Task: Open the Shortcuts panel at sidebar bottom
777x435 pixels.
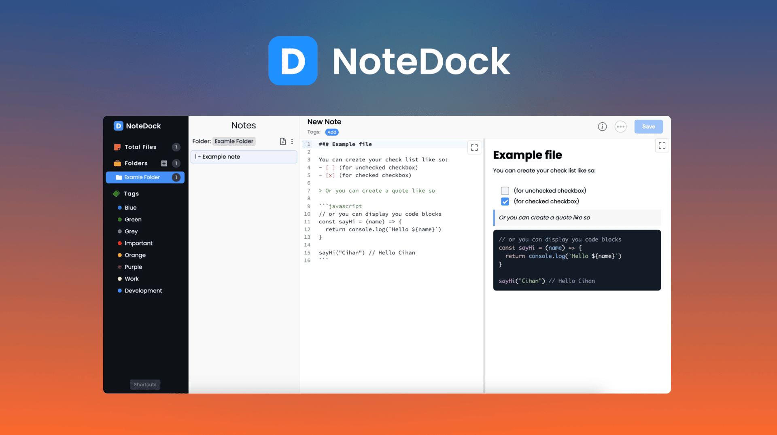Action: click(145, 384)
